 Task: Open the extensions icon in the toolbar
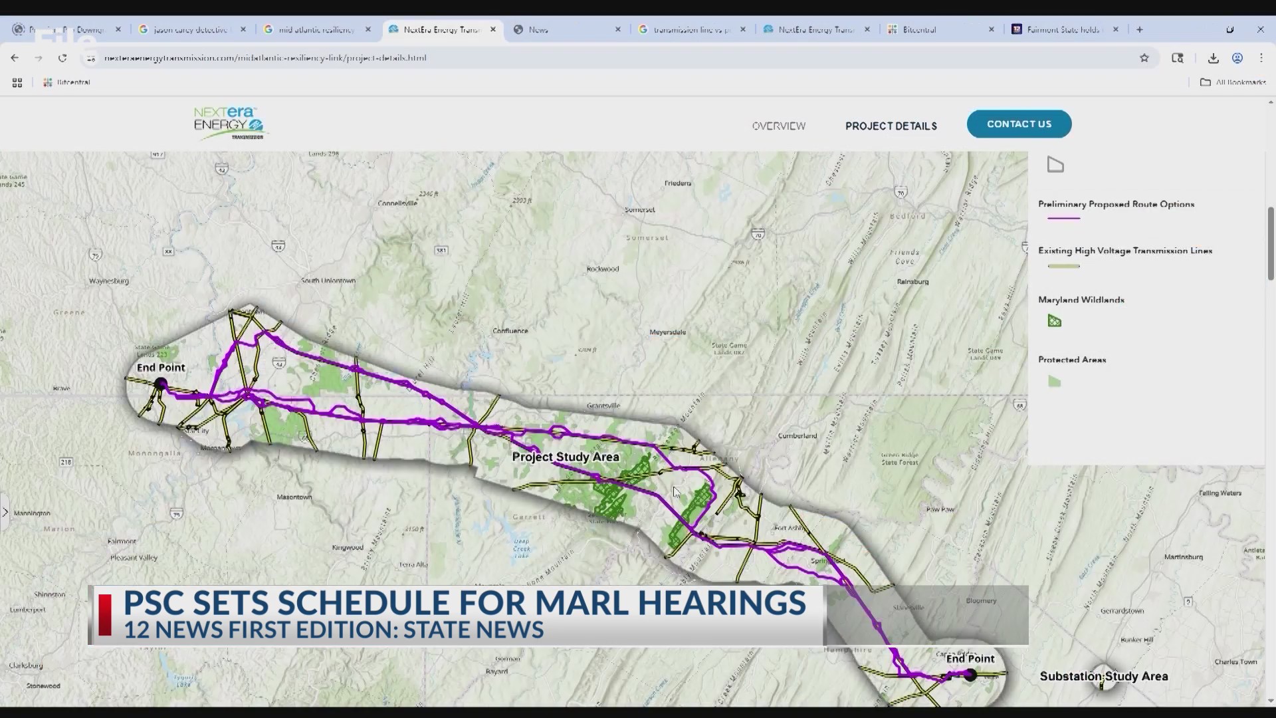[x=1178, y=58]
